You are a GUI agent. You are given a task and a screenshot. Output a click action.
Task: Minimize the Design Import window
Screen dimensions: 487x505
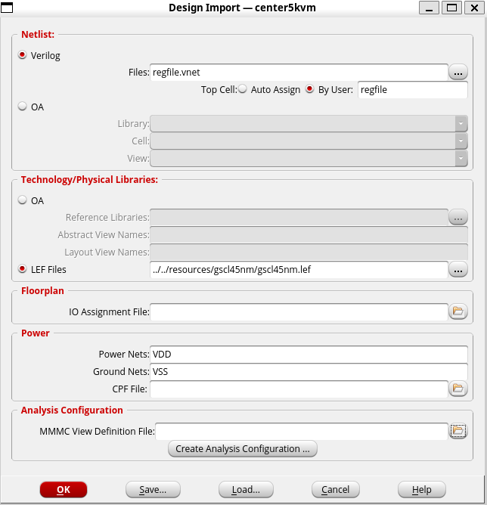coord(429,8)
